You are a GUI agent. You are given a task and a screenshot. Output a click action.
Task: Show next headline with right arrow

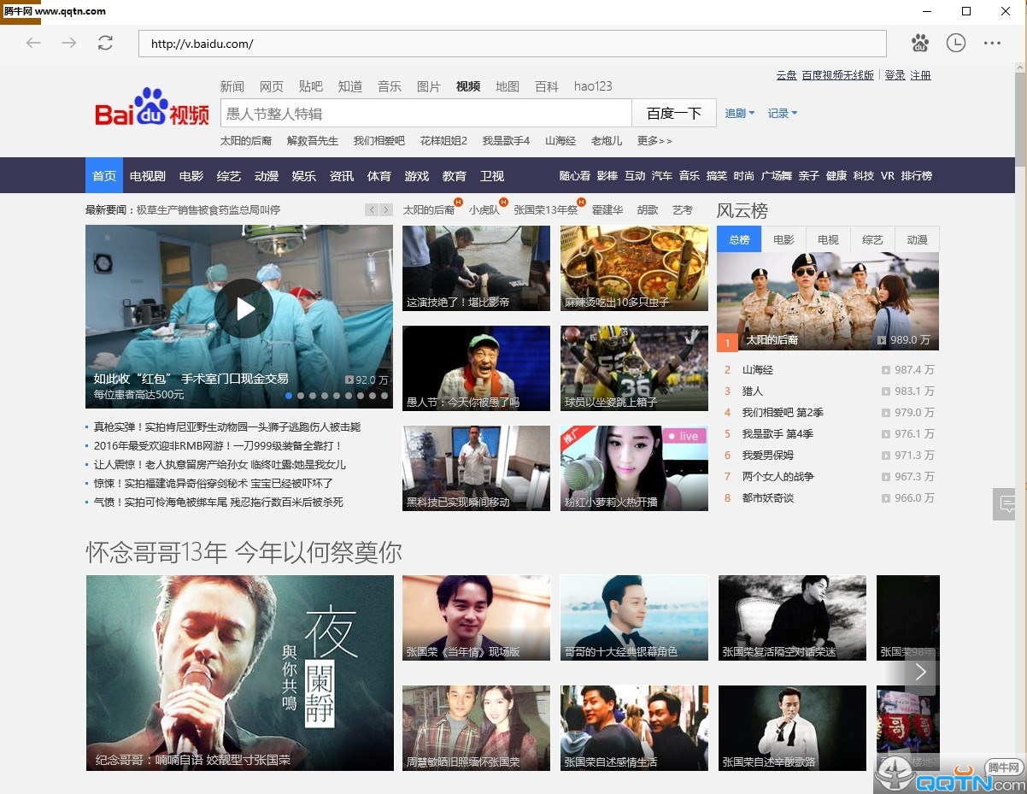386,209
